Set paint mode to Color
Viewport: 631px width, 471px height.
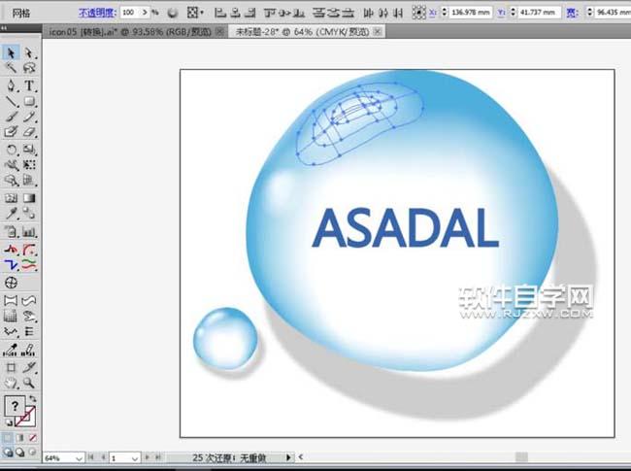8,438
